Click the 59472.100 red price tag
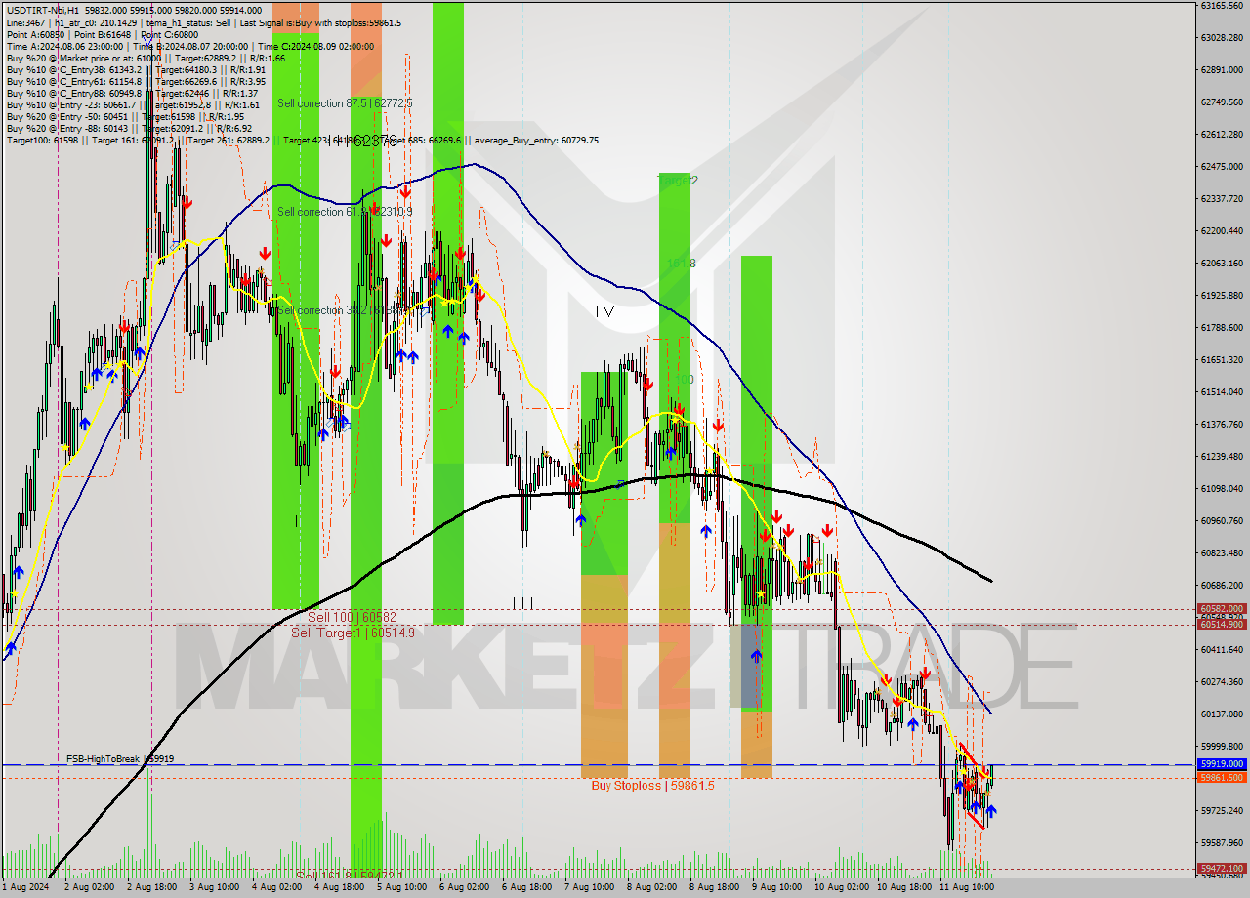 pos(1221,868)
